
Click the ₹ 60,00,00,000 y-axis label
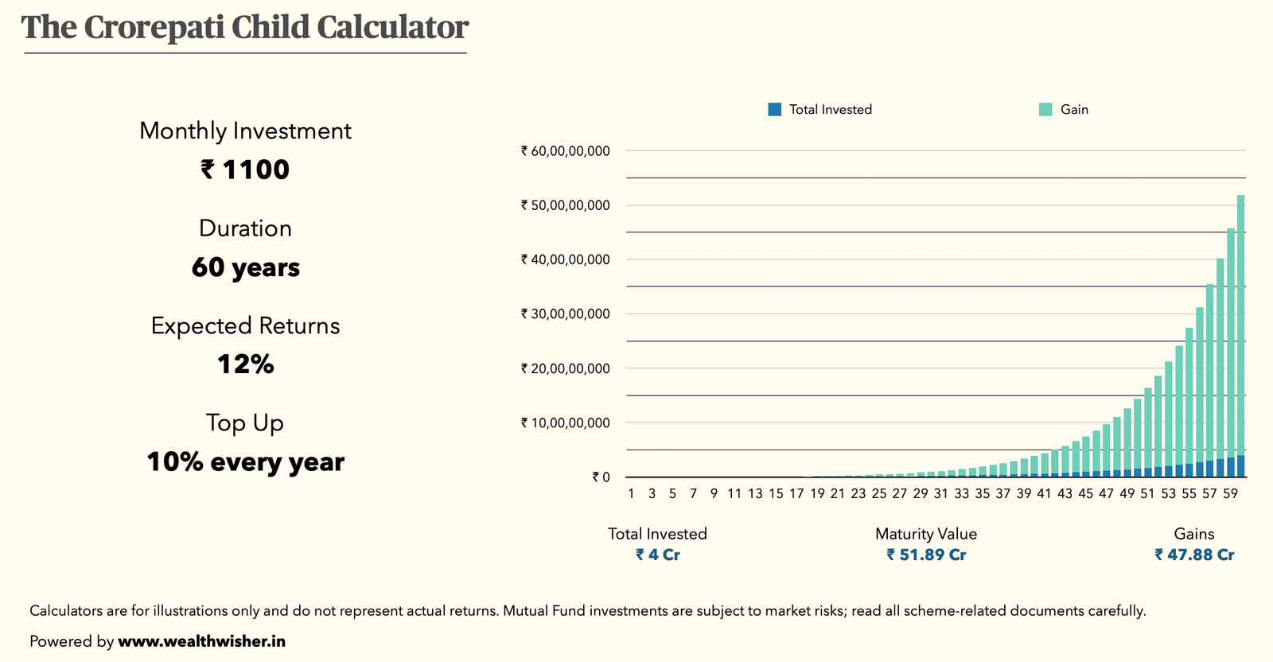click(565, 151)
